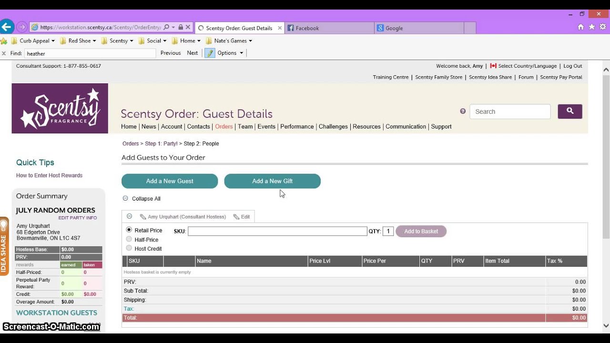Toggle the find highlight marker icon
610x343 pixels.
210,53
